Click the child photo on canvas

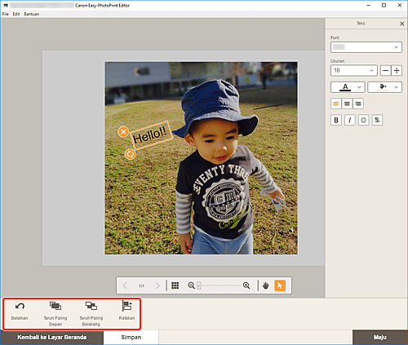pos(202,158)
